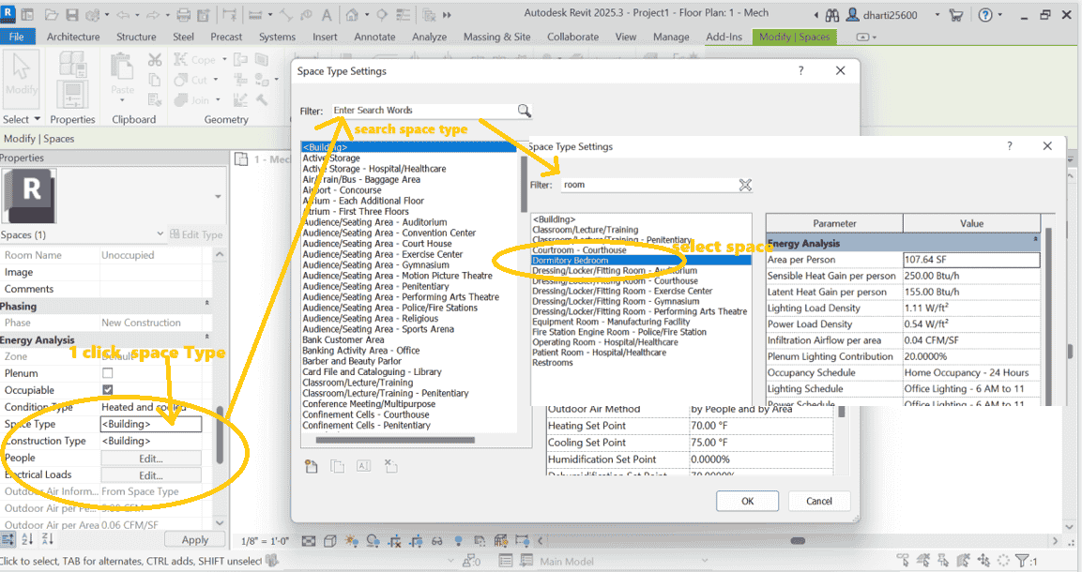This screenshot has height=572, width=1082.
Task: Clear the room filter with X icon
Action: click(x=745, y=185)
